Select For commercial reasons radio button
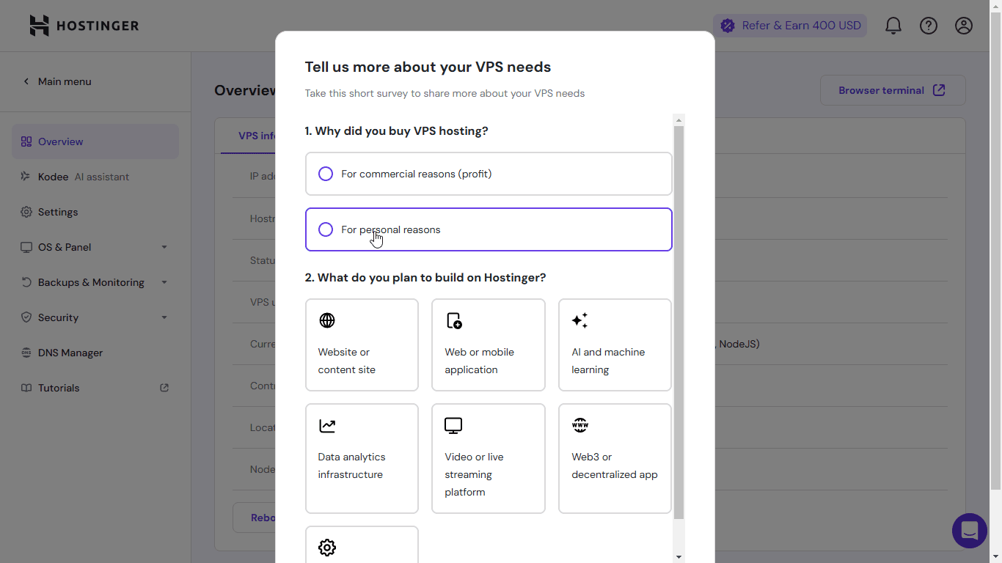1002x563 pixels. point(326,174)
